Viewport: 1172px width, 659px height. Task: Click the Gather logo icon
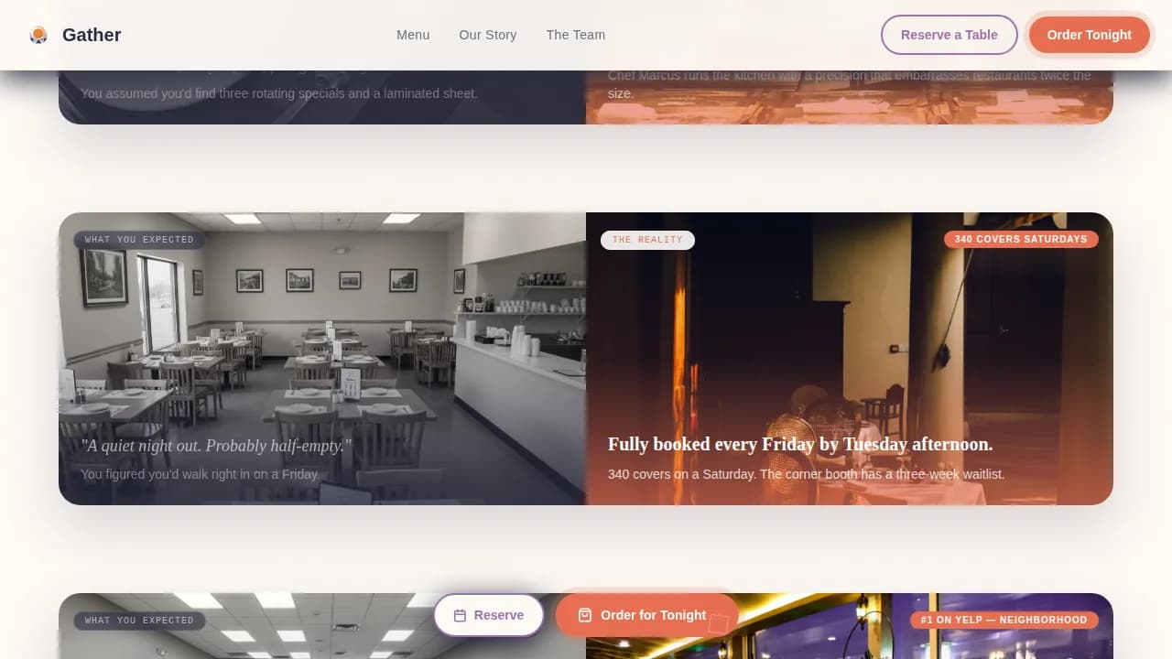38,35
